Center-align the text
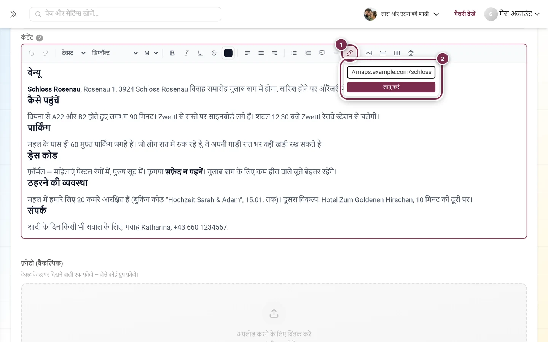The image size is (548, 342). [x=261, y=53]
